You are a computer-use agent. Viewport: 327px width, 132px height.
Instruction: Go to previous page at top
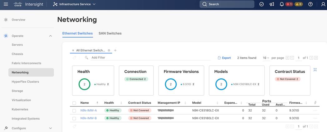(x=292, y=58)
